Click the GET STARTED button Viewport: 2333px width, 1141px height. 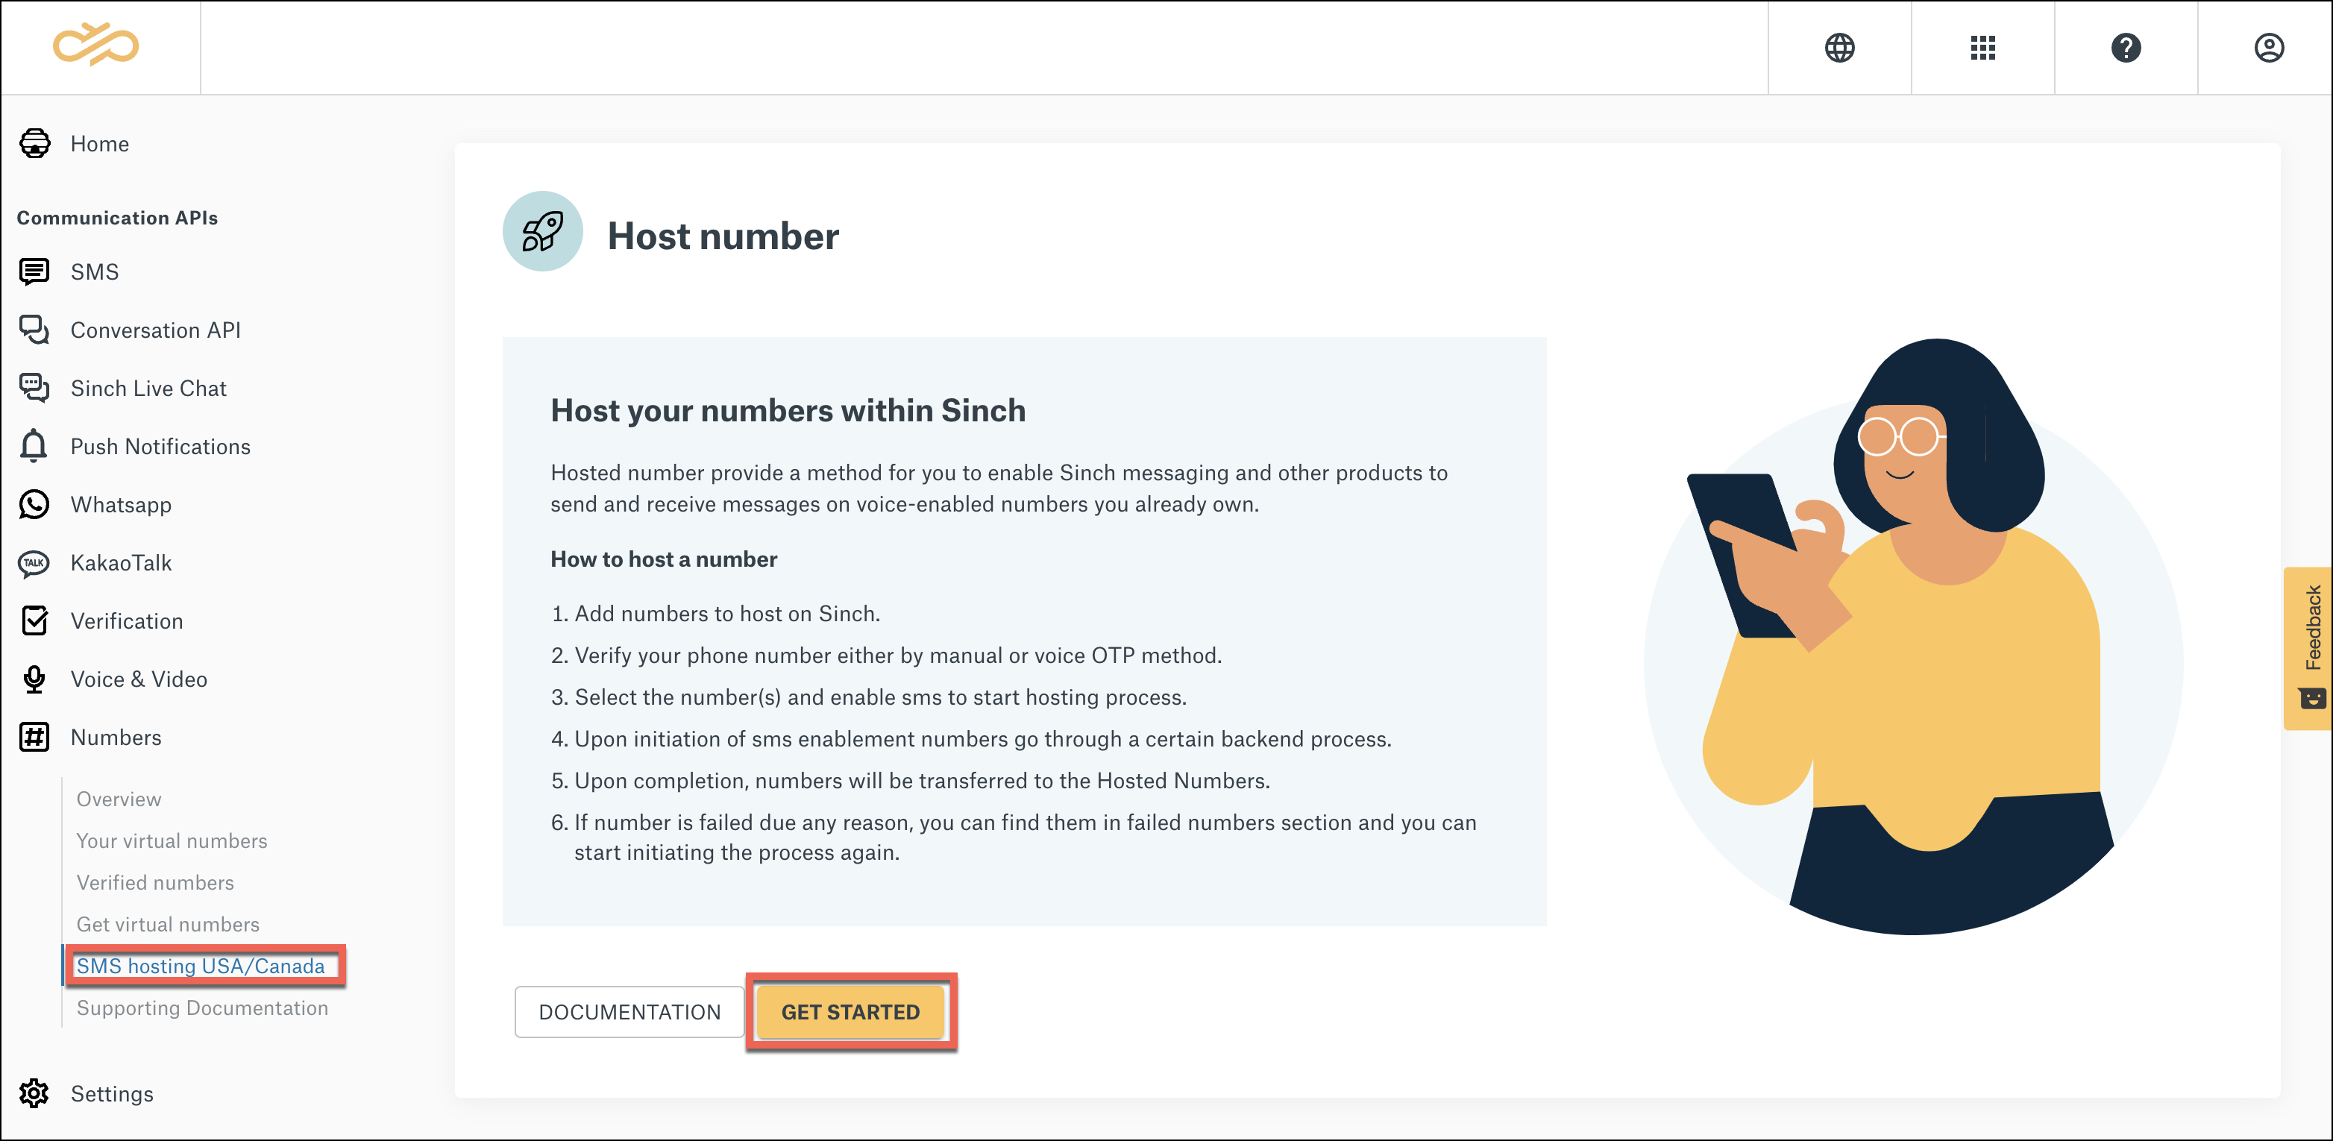coord(851,1013)
